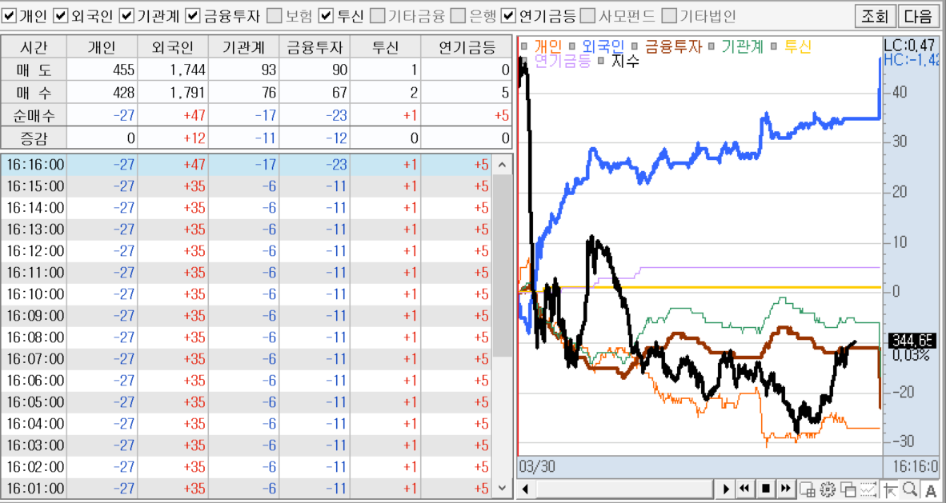Screen dimensions: 946x503
Task: Click the 금융투자 column header
Action: [315, 48]
